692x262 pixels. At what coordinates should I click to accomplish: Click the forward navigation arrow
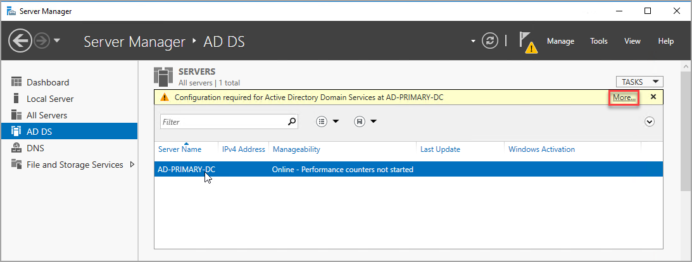[x=41, y=41]
